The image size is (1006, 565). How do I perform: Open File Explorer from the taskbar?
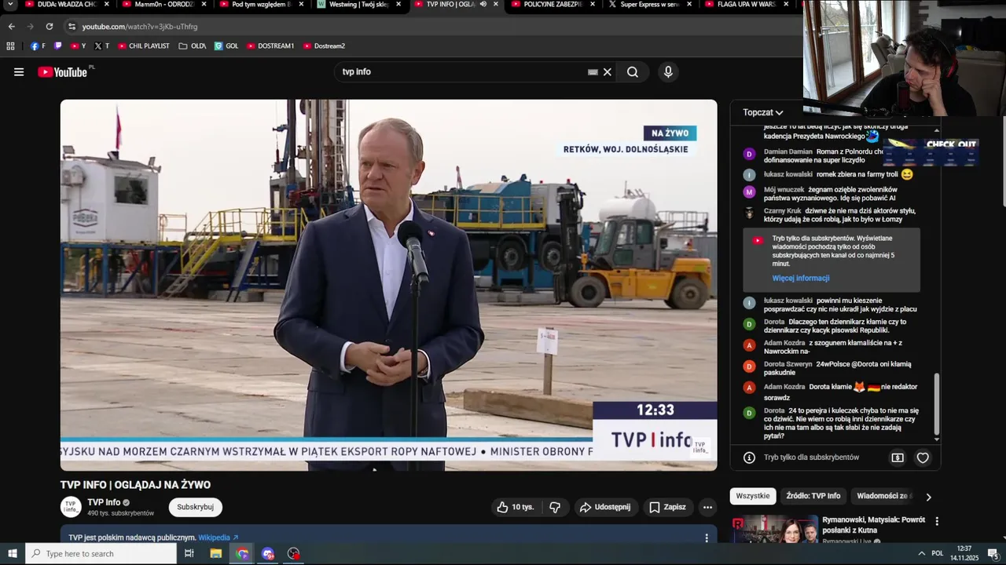pyautogui.click(x=216, y=553)
